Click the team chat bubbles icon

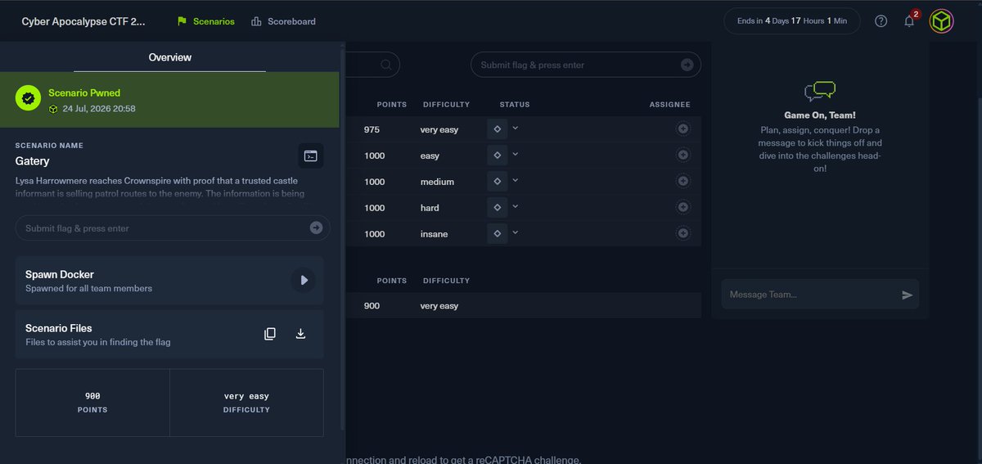[x=820, y=90]
